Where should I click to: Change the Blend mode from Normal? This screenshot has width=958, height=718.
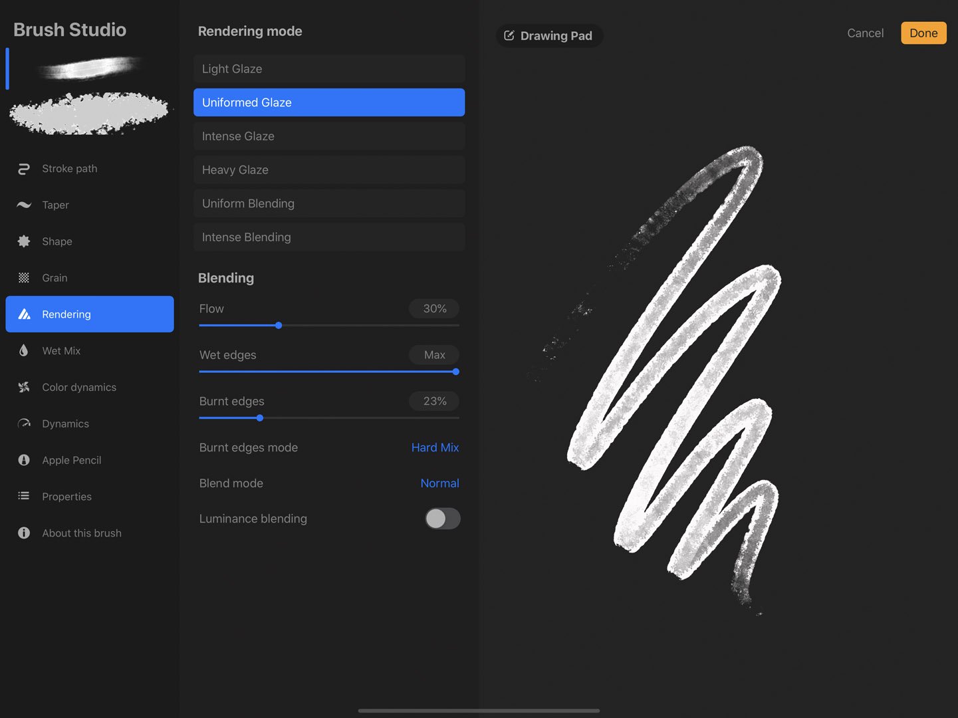[x=439, y=483]
